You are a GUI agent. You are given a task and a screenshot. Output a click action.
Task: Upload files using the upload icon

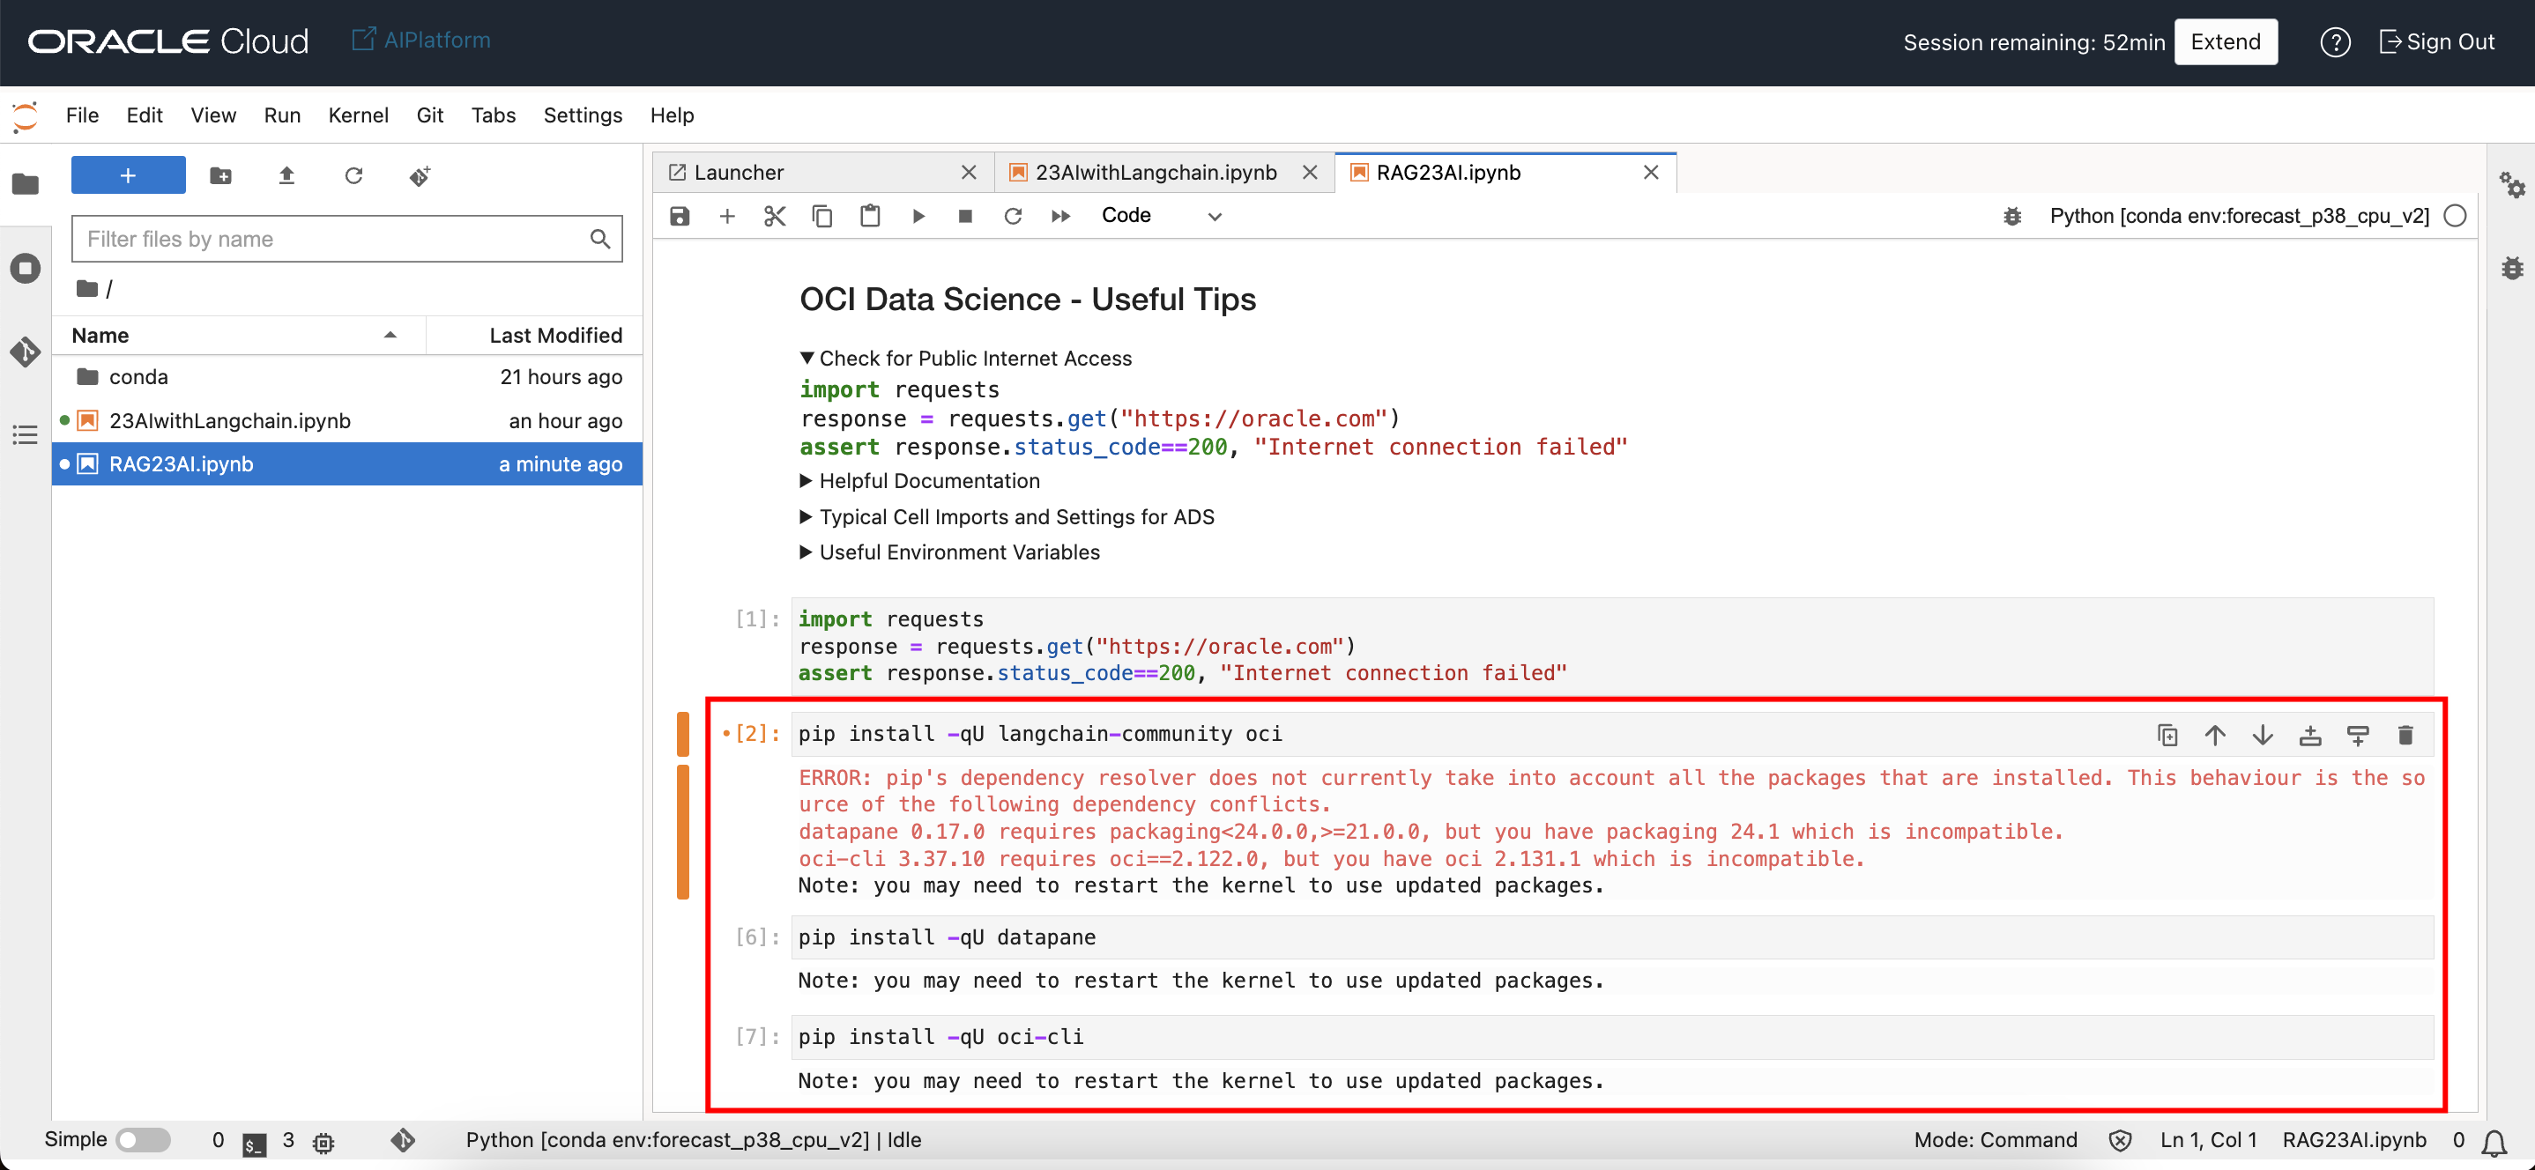pyautogui.click(x=286, y=175)
